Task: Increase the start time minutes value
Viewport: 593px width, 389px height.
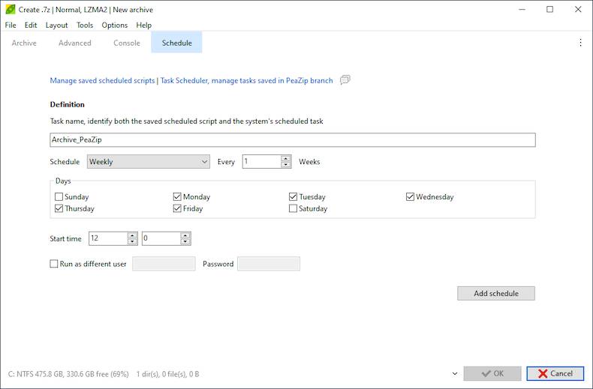Action: (185, 235)
